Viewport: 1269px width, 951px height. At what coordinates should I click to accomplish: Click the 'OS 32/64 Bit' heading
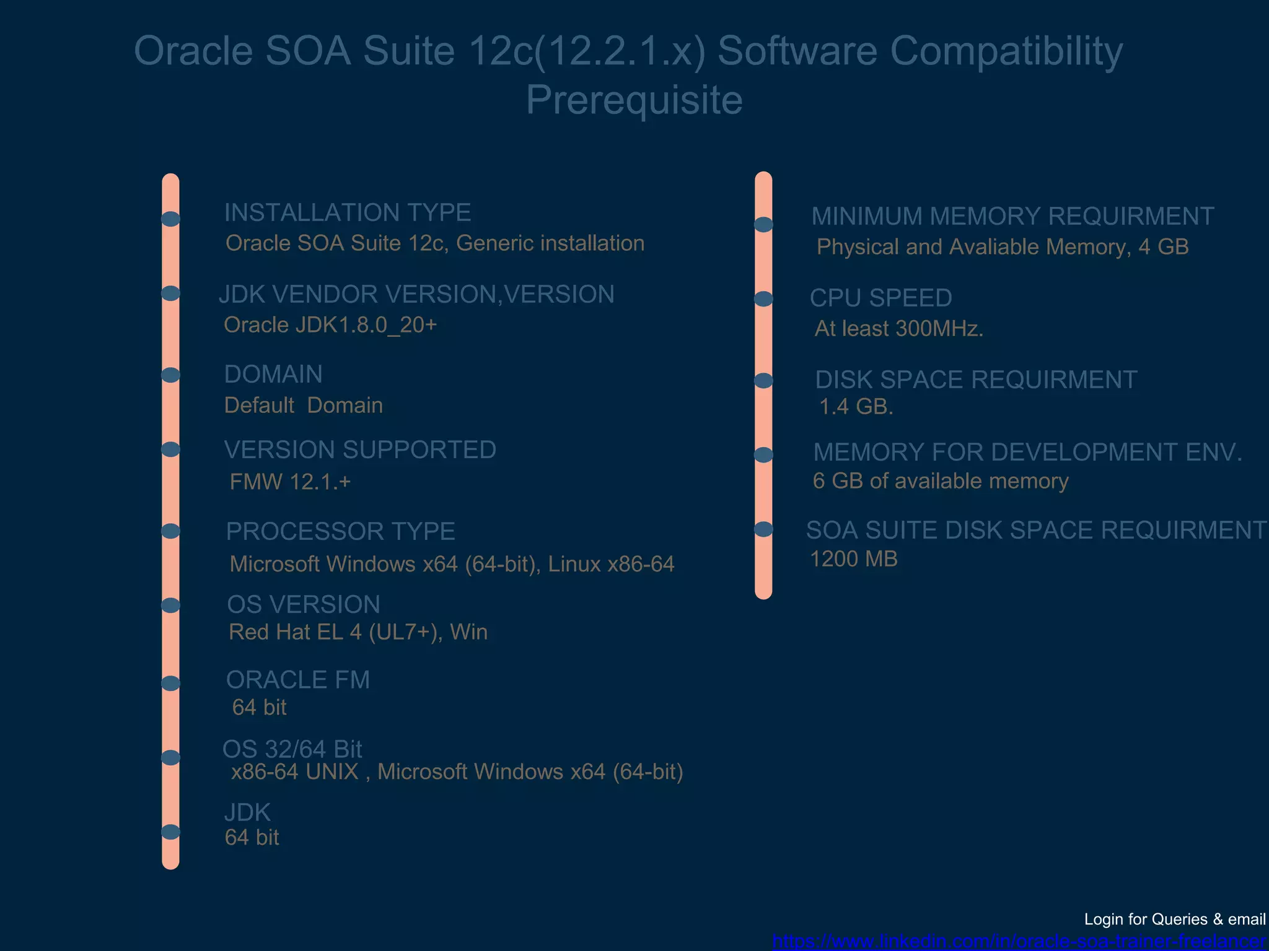[x=292, y=749]
